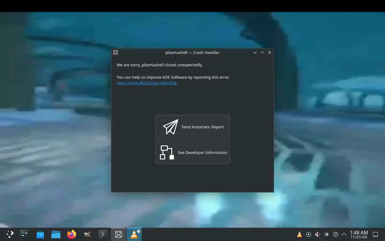Maximize the Crash Handler dialog
This screenshot has width=385, height=241.
262,52
